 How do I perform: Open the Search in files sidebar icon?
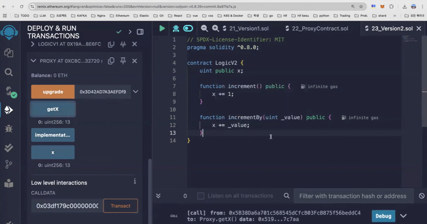9,72
